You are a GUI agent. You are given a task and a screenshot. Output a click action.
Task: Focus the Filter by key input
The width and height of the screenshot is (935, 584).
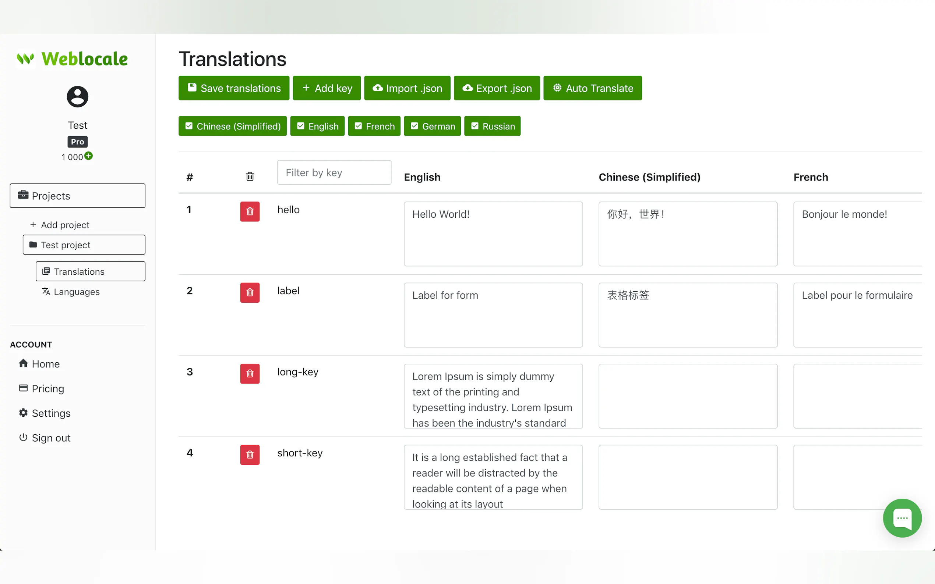pos(334,172)
